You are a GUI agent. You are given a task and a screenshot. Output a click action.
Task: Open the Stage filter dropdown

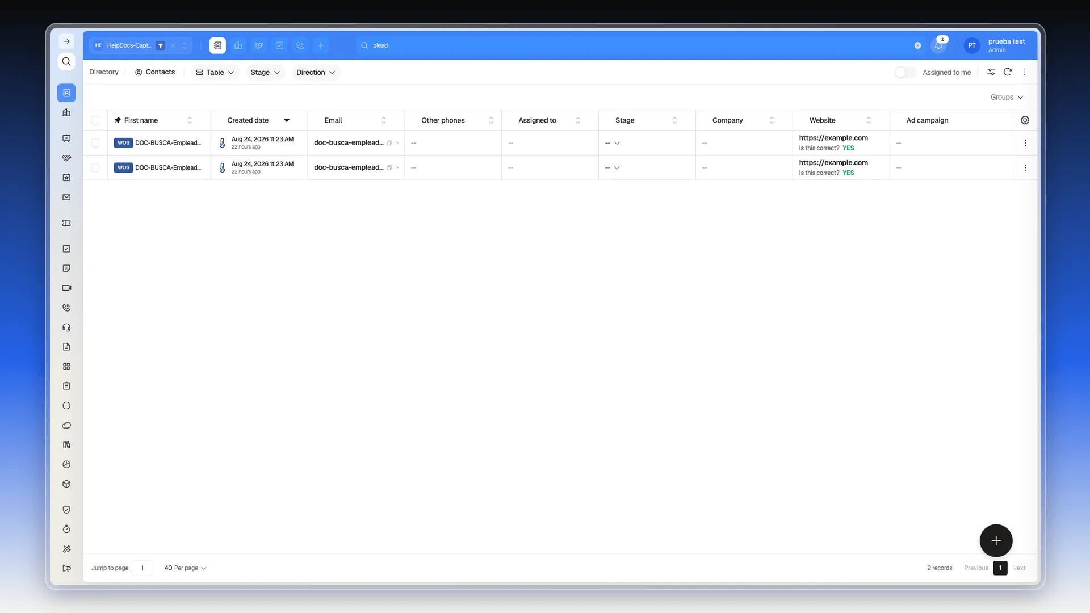point(265,73)
